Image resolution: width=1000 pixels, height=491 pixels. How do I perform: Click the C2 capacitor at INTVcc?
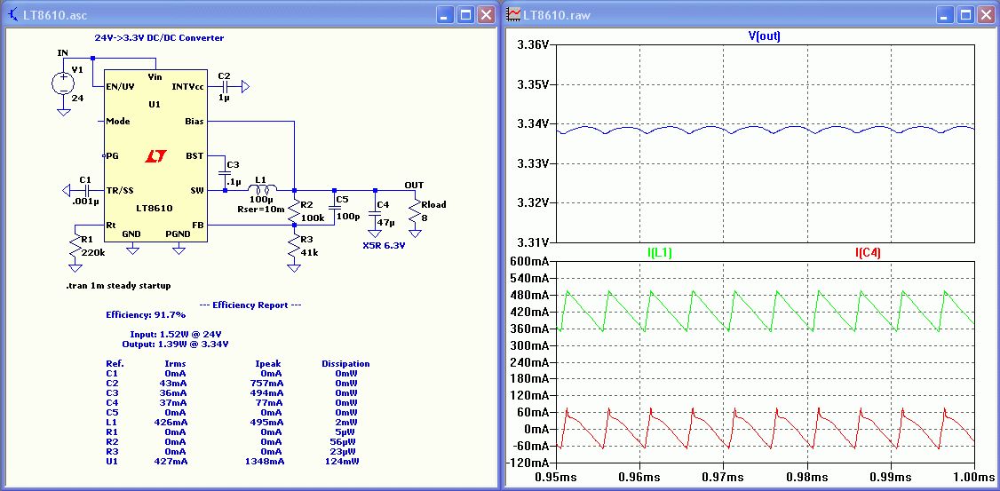(226, 86)
